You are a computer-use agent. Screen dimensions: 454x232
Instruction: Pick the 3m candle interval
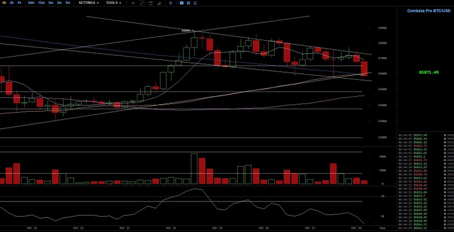59,3
